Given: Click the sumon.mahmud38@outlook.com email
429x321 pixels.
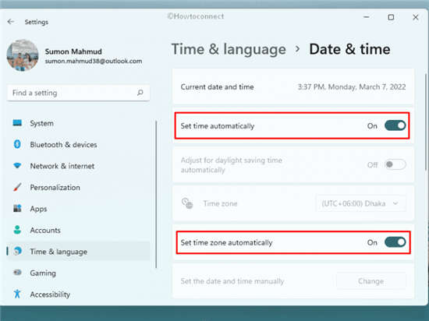Looking at the screenshot, I should (x=94, y=61).
